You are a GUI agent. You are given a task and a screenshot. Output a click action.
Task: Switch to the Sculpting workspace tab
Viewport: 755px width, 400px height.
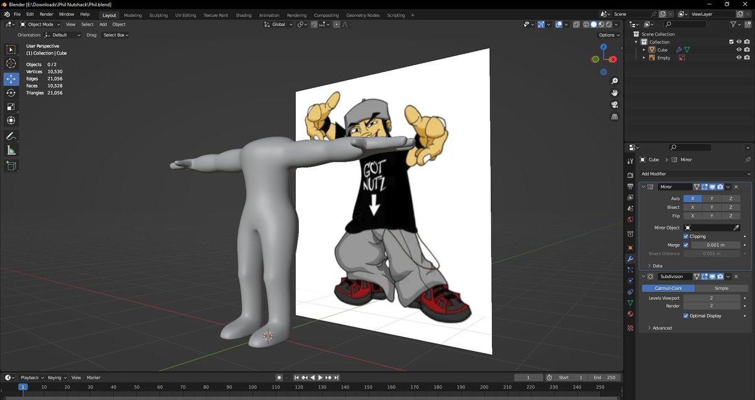158,15
